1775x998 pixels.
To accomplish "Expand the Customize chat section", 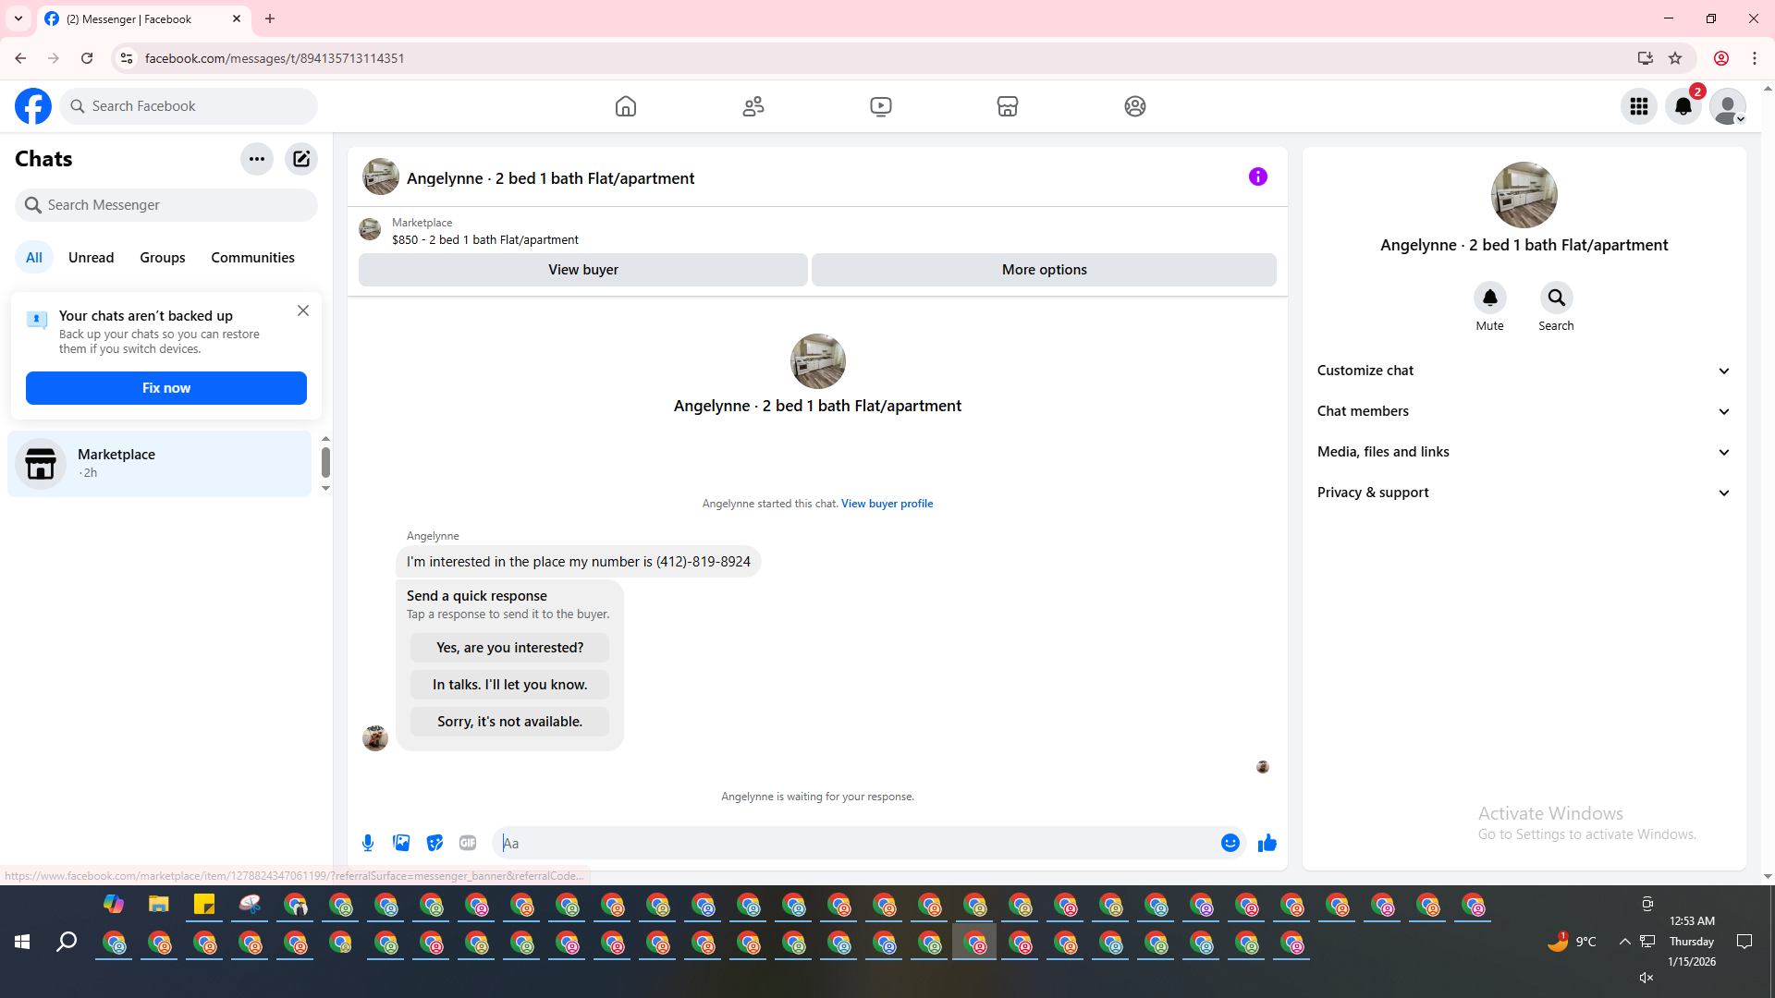I will coord(1524,371).
